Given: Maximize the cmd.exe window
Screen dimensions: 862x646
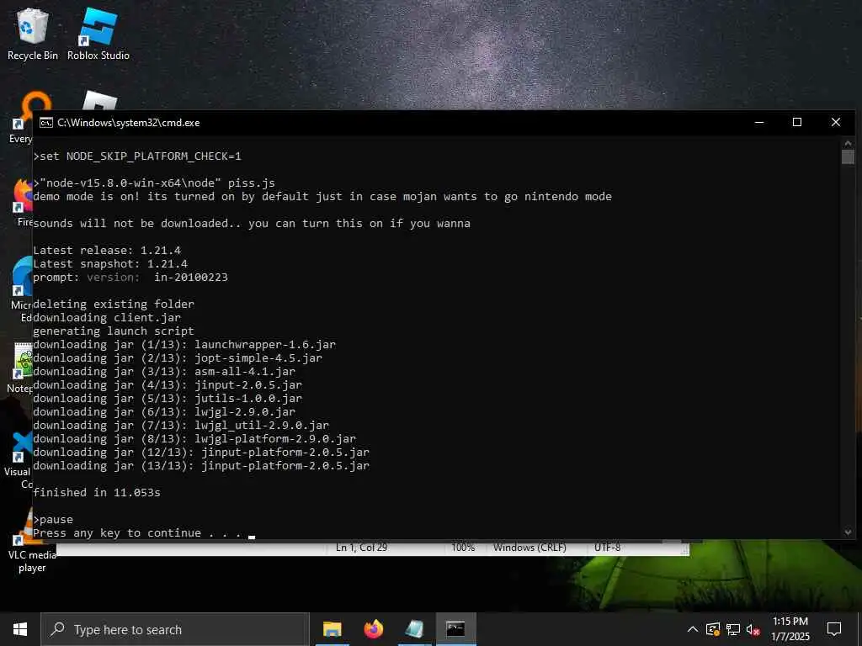Looking at the screenshot, I should coord(797,123).
